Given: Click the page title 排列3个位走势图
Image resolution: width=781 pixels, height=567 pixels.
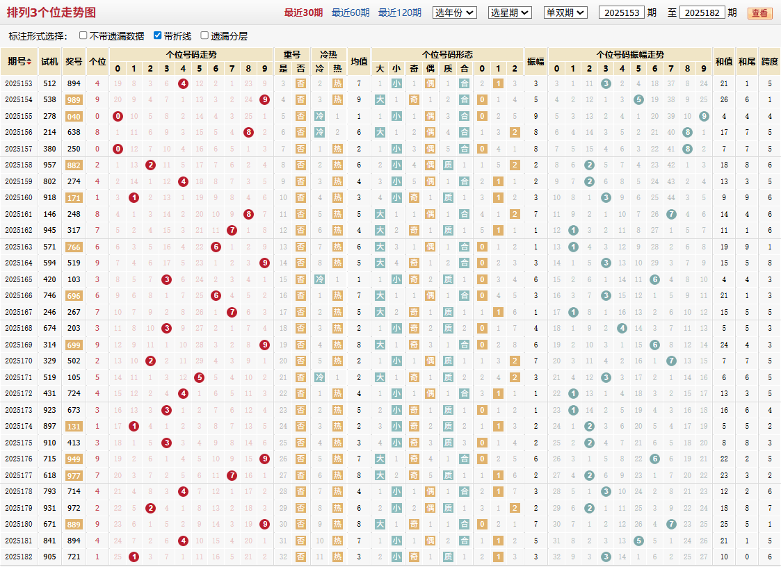Looking at the screenshot, I should coord(51,13).
